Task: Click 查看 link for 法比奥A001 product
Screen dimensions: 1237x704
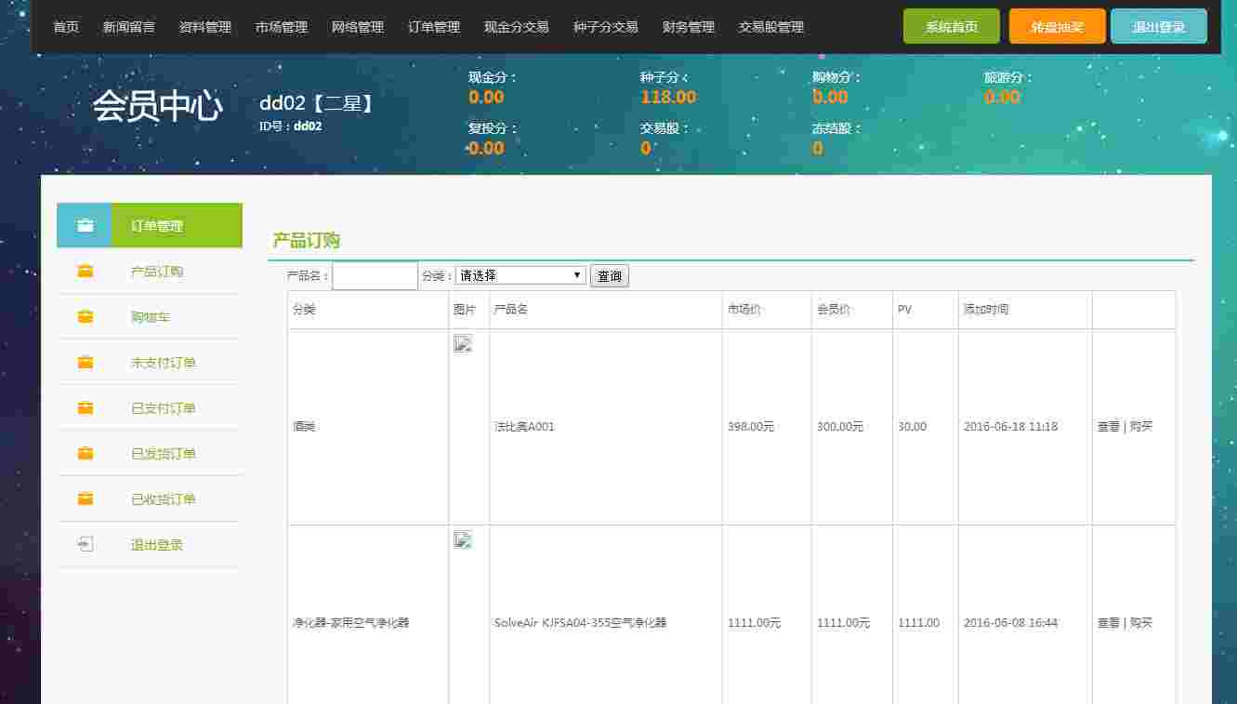Action: tap(1108, 427)
